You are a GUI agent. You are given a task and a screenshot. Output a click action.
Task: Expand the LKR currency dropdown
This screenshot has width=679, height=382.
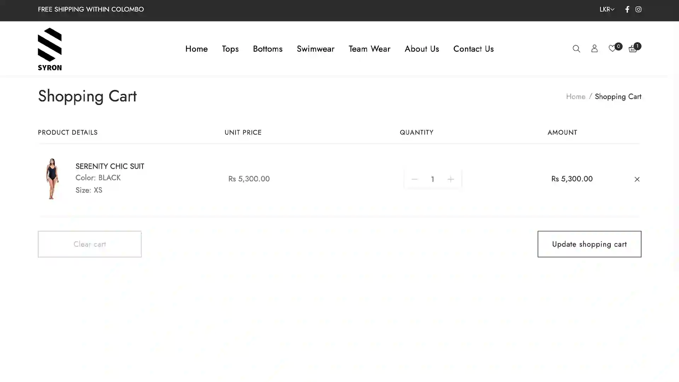pyautogui.click(x=606, y=9)
